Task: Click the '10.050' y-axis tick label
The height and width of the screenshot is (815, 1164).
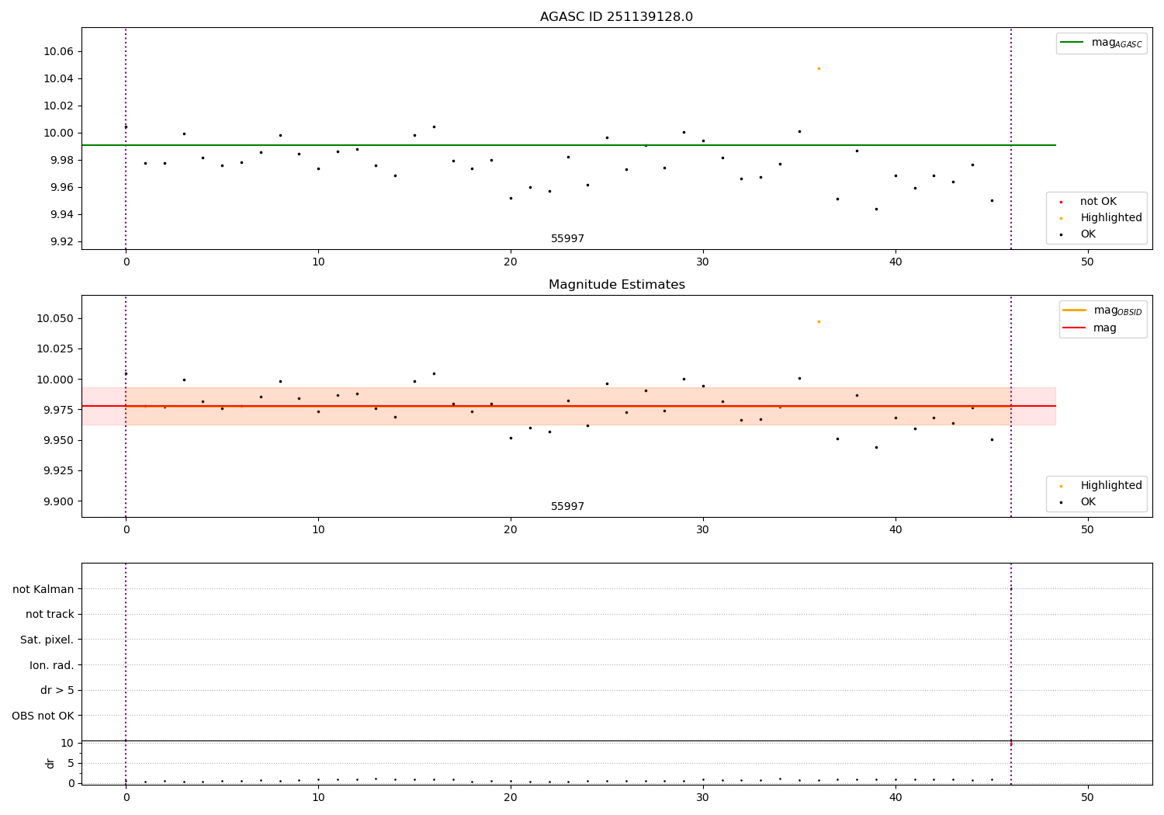Action: tap(55, 319)
